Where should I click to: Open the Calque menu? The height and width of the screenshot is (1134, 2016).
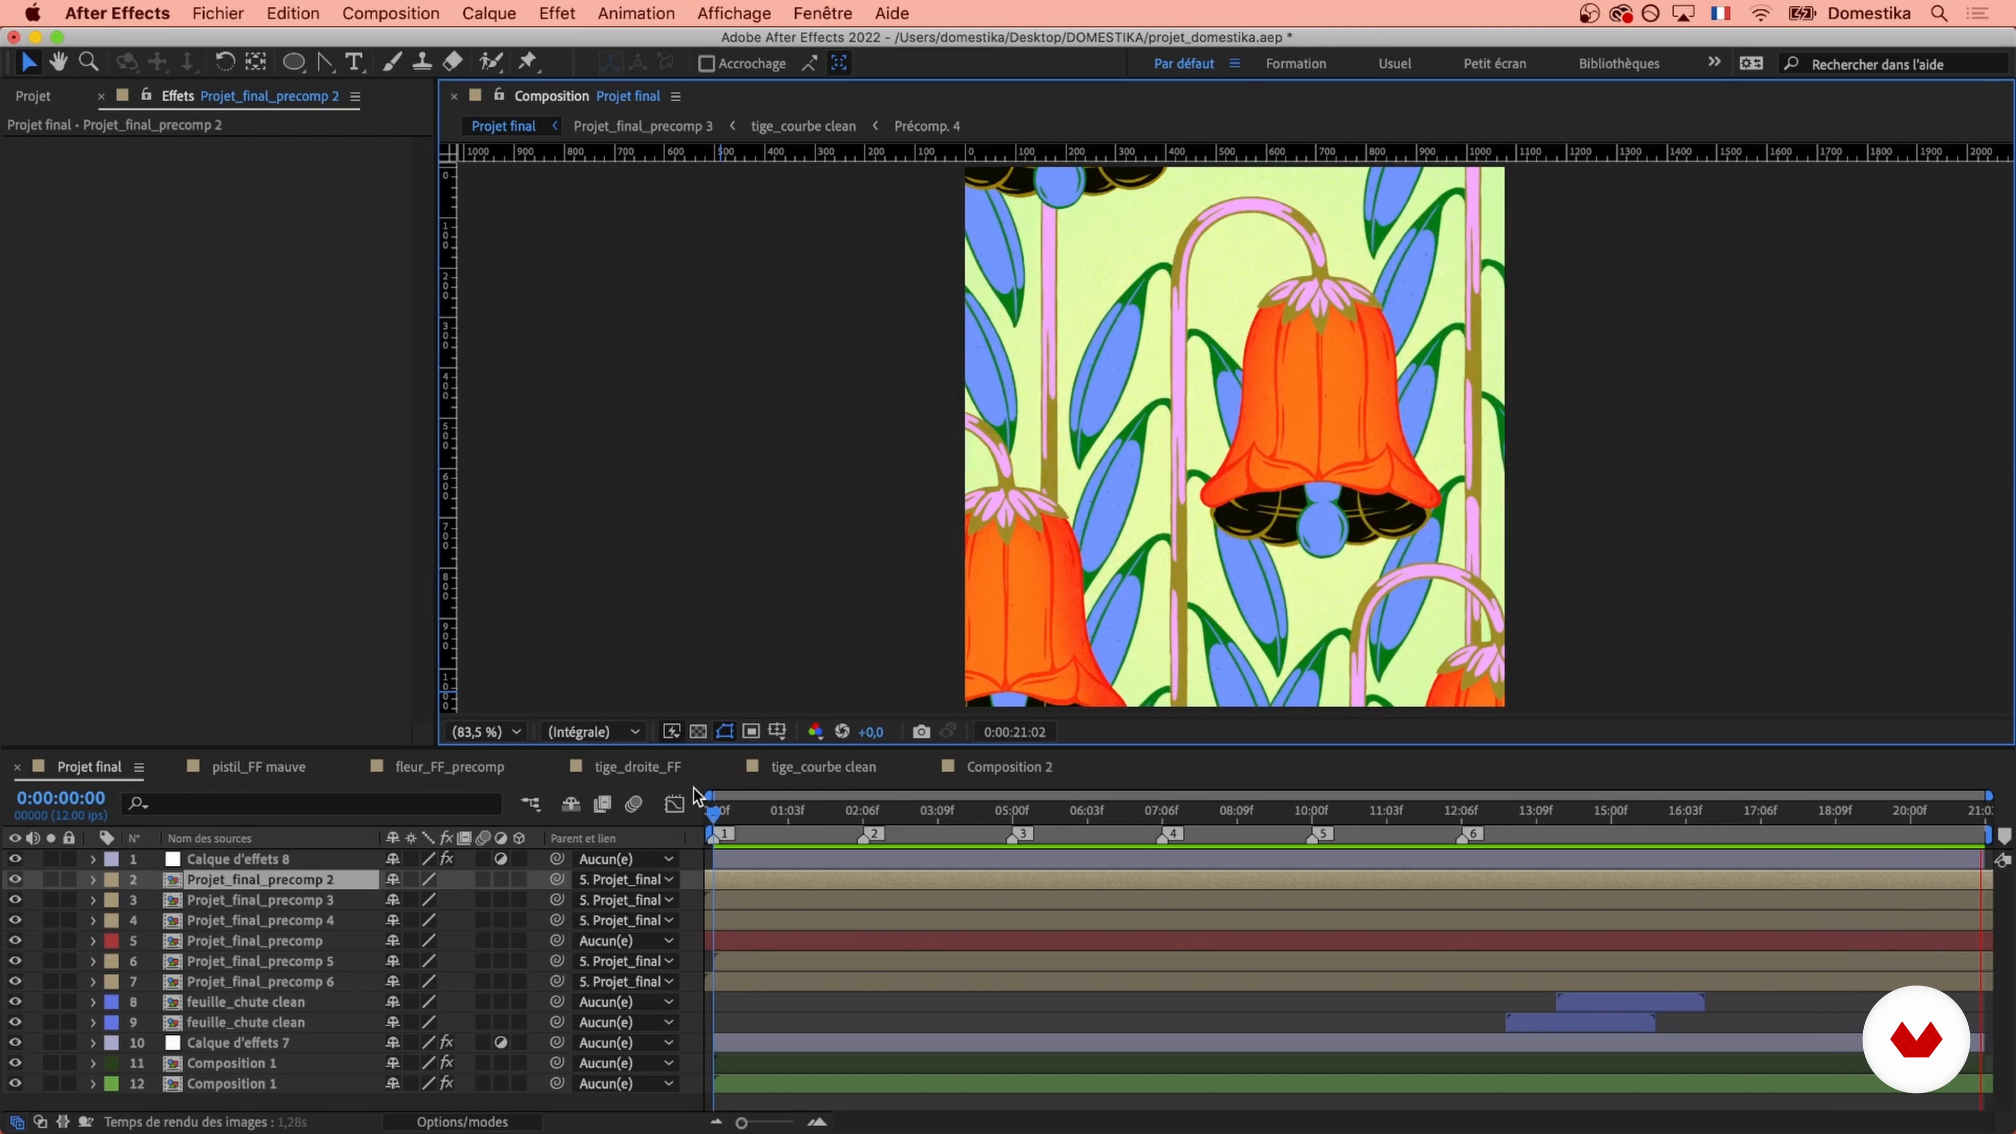489,13
